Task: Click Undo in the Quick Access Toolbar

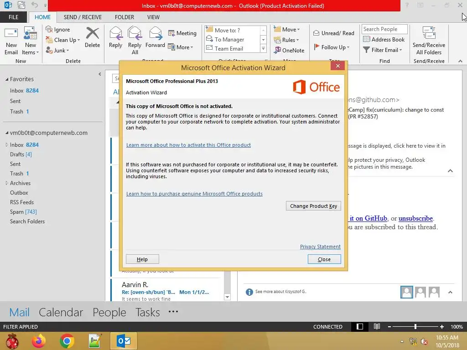Action: [35, 5]
